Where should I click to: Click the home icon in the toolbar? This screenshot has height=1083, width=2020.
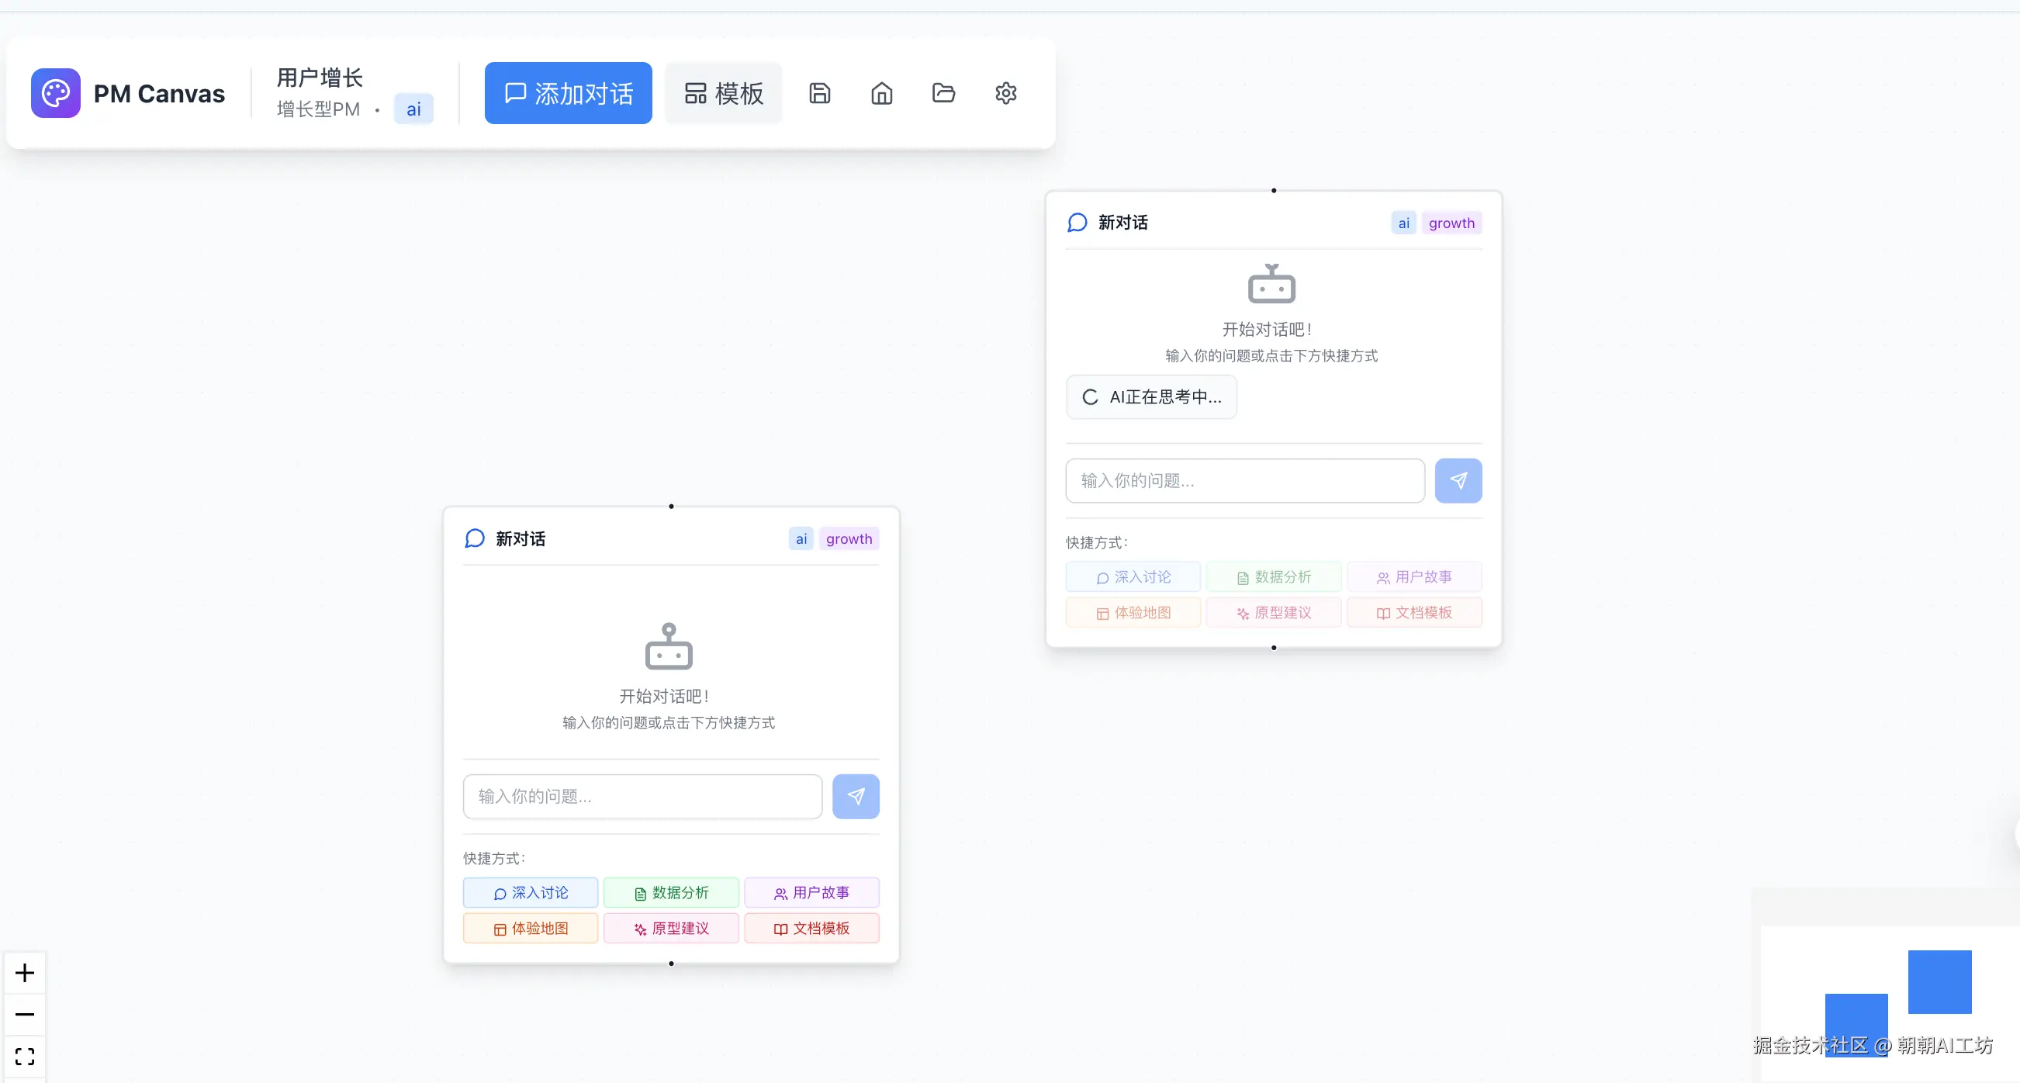coord(881,93)
